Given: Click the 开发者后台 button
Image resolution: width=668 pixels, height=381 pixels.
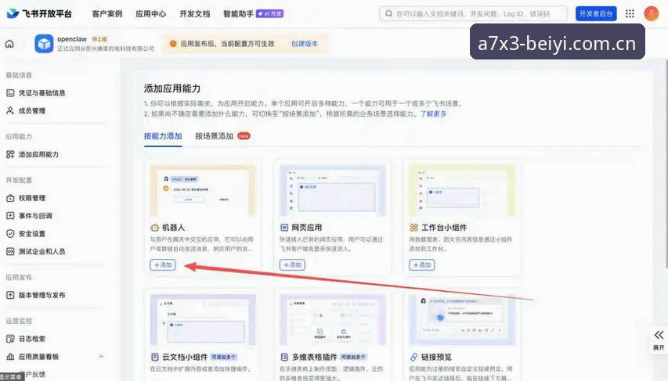Looking at the screenshot, I should (596, 13).
